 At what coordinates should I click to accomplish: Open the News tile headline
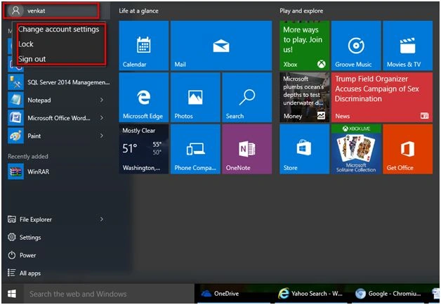(x=381, y=98)
